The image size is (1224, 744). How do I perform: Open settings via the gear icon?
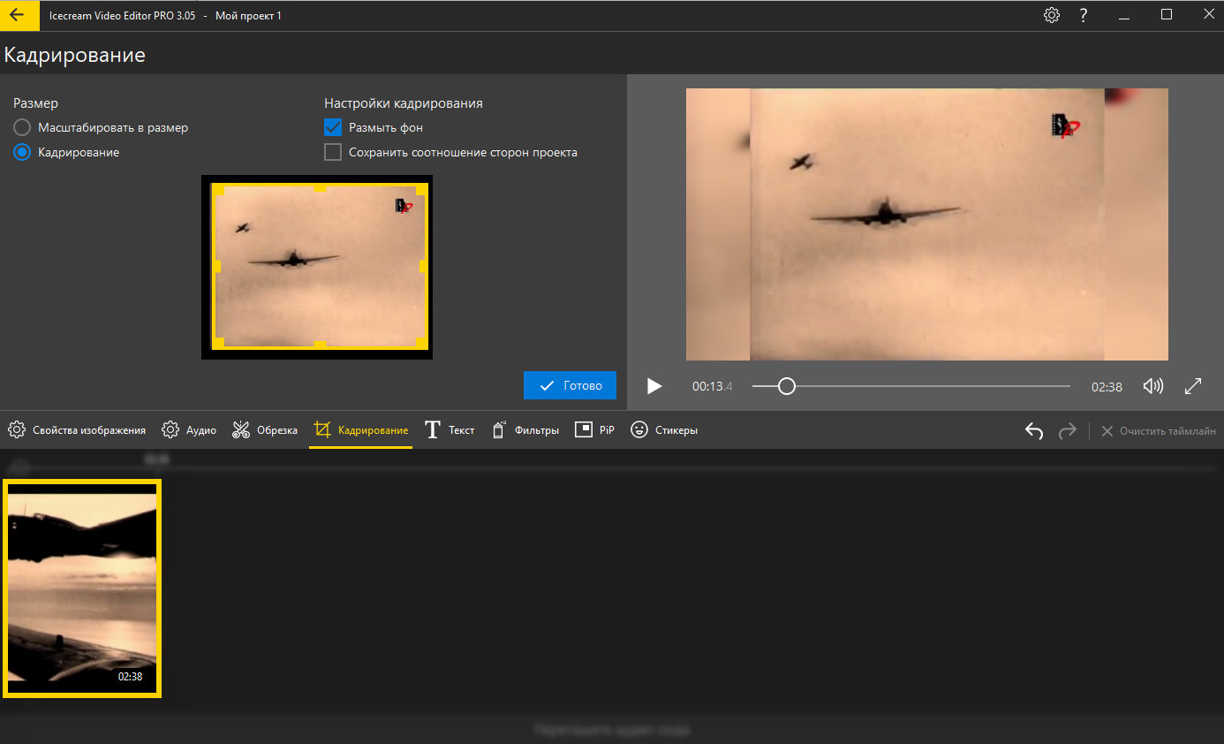point(1051,15)
